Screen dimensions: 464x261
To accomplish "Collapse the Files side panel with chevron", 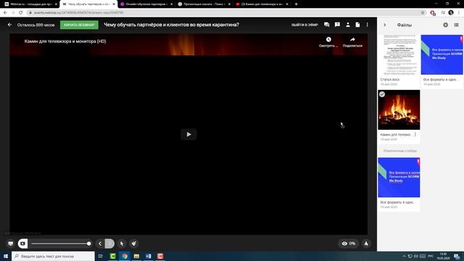I will [x=385, y=25].
